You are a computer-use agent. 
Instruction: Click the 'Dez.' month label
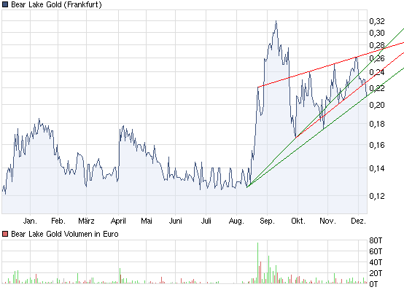tap(359, 221)
